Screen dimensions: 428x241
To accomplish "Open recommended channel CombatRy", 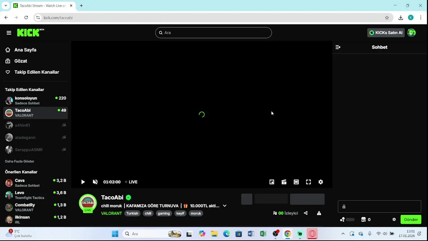I will click(35, 207).
